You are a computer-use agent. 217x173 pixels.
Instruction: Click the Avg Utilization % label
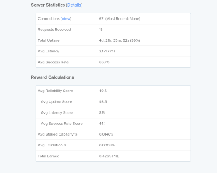(52, 145)
